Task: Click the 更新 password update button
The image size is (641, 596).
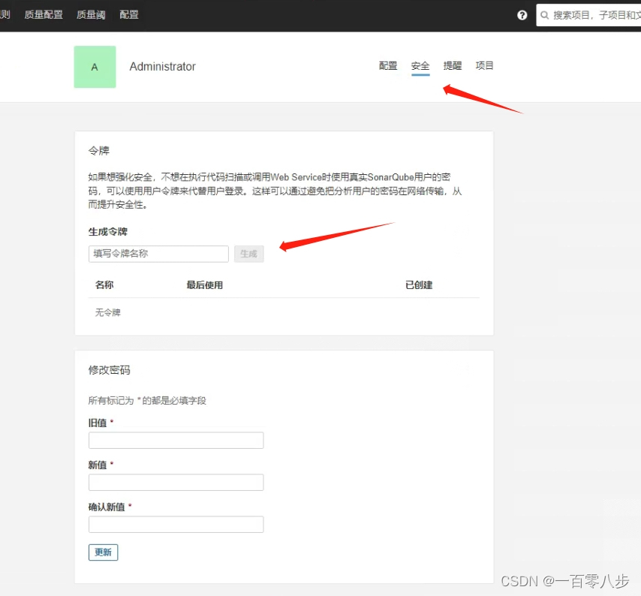Action: (103, 552)
